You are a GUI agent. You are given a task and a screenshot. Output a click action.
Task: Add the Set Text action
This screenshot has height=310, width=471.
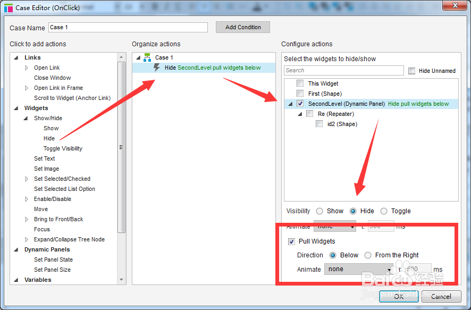click(45, 158)
